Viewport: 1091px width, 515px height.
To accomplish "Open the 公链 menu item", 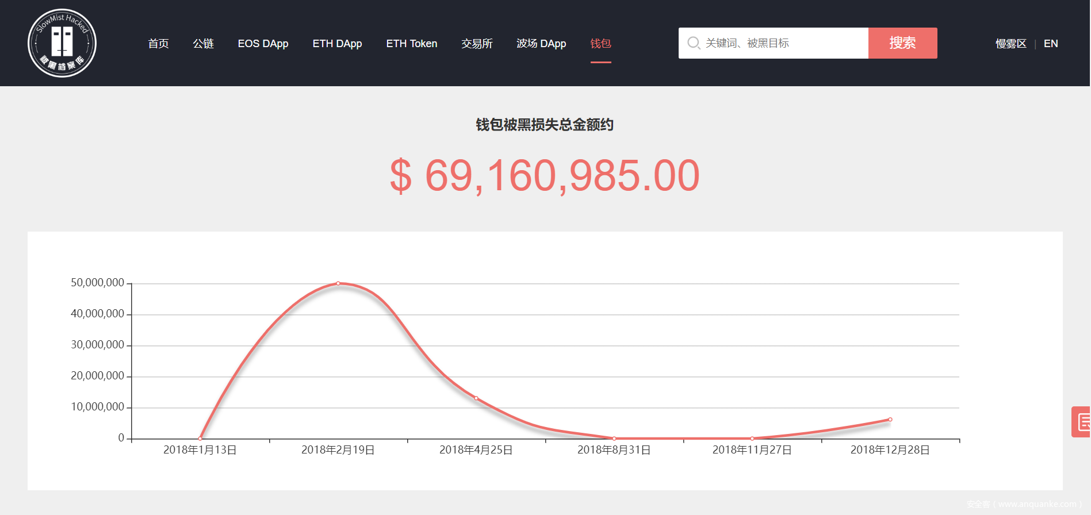I will tap(203, 44).
